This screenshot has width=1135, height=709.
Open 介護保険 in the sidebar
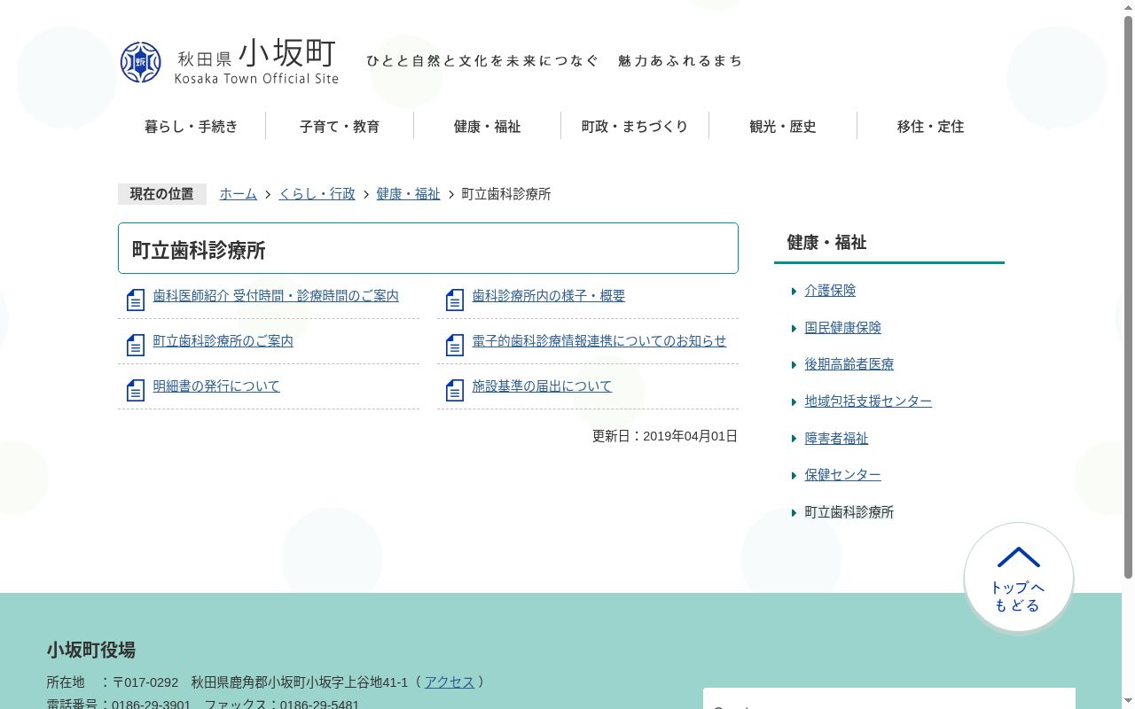(830, 291)
